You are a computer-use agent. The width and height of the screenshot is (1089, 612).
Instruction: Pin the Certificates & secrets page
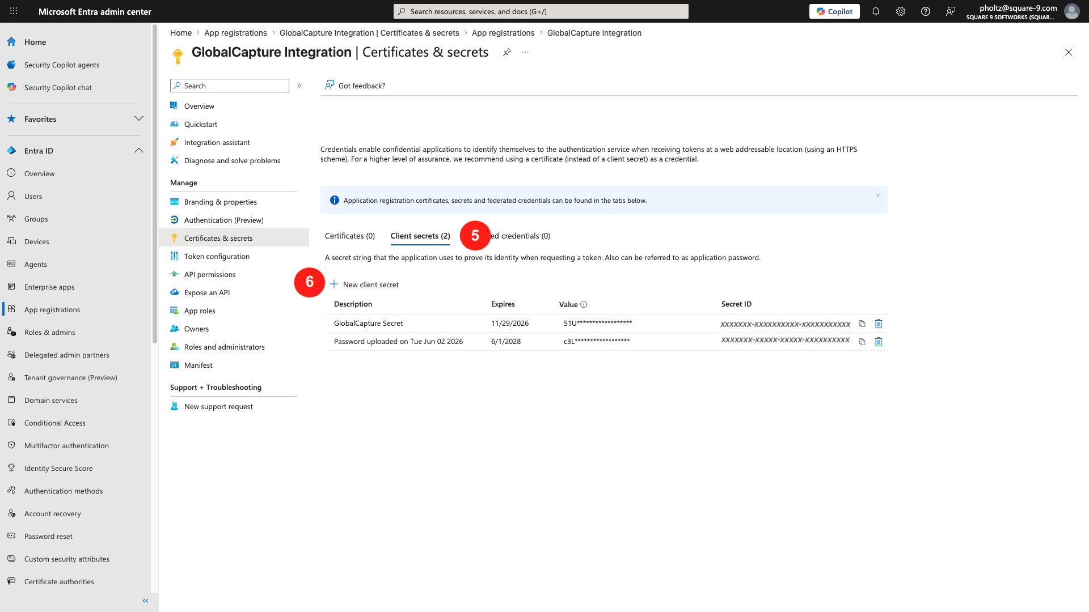pyautogui.click(x=507, y=52)
